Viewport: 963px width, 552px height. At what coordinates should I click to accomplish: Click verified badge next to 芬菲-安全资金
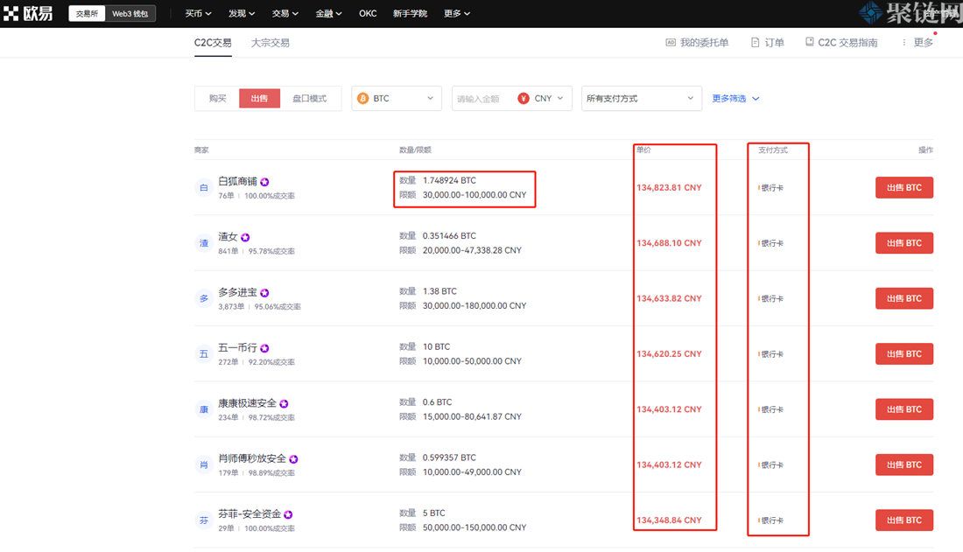288,514
